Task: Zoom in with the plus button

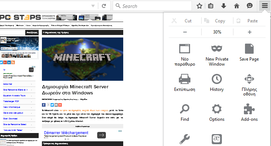Action: click(249, 32)
